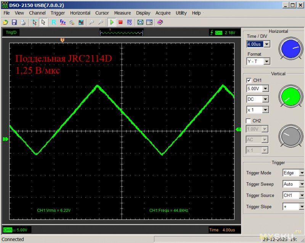Open the Acquire menu
The height and width of the screenshot is (243, 305).
[x=163, y=13]
